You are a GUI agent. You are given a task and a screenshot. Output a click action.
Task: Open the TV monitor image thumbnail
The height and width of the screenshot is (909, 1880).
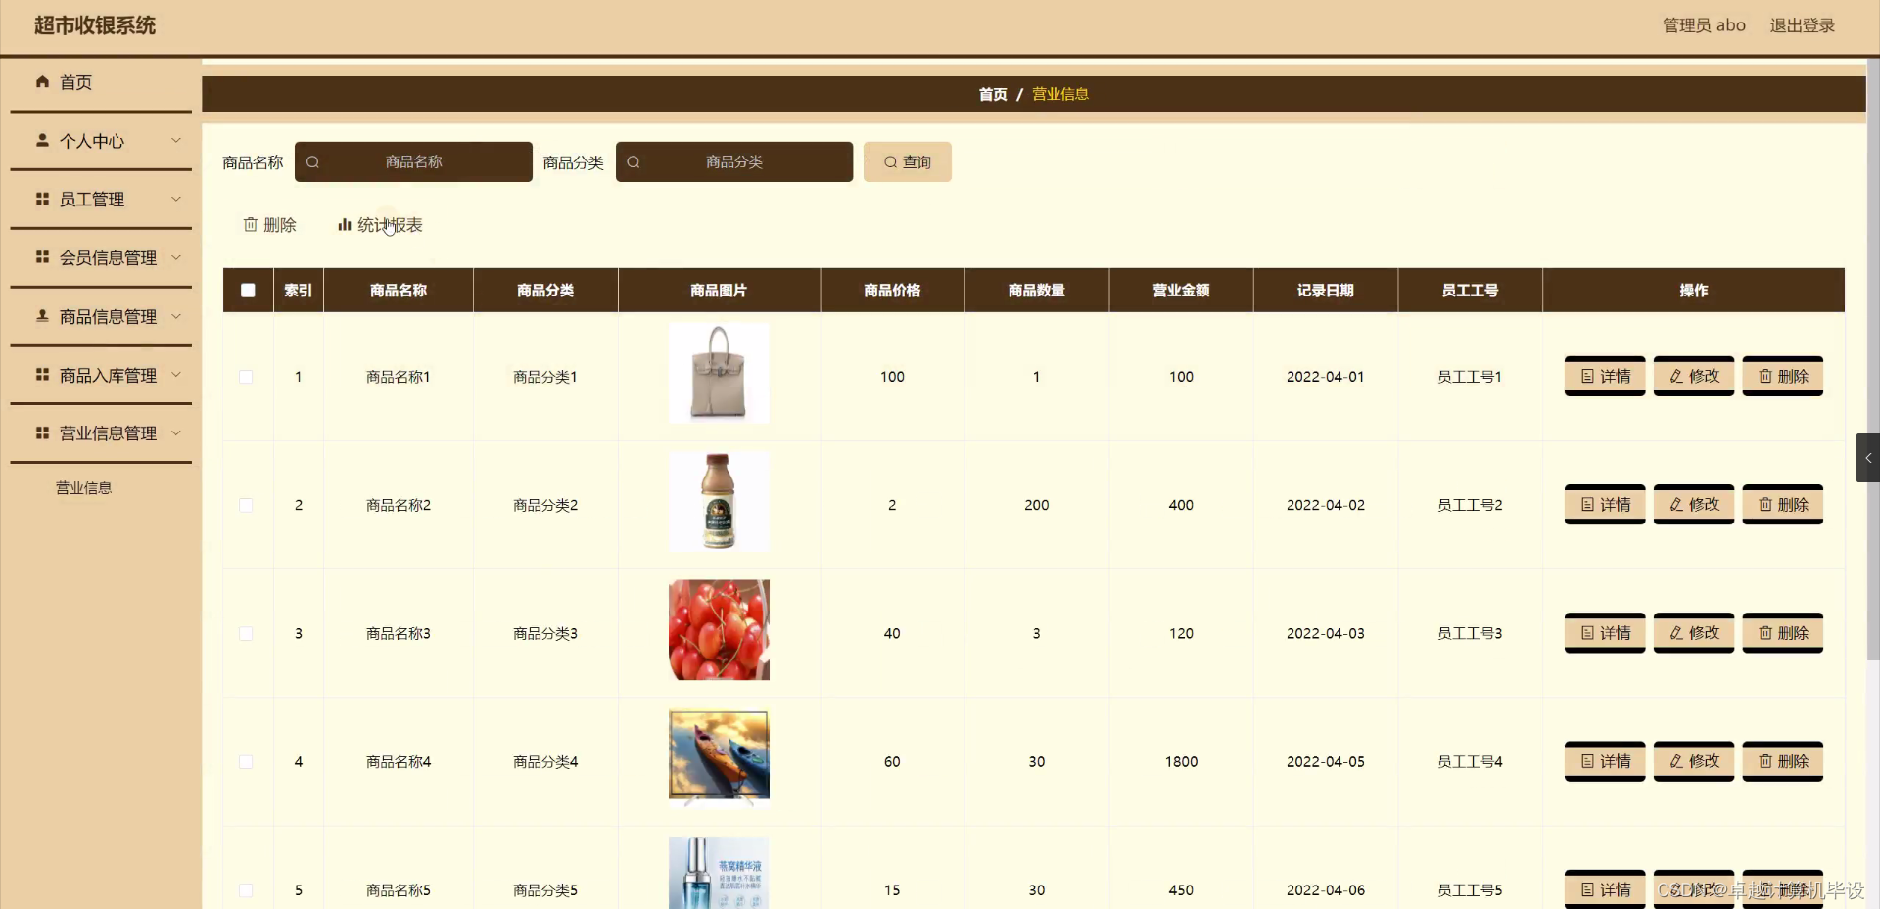[x=719, y=757]
